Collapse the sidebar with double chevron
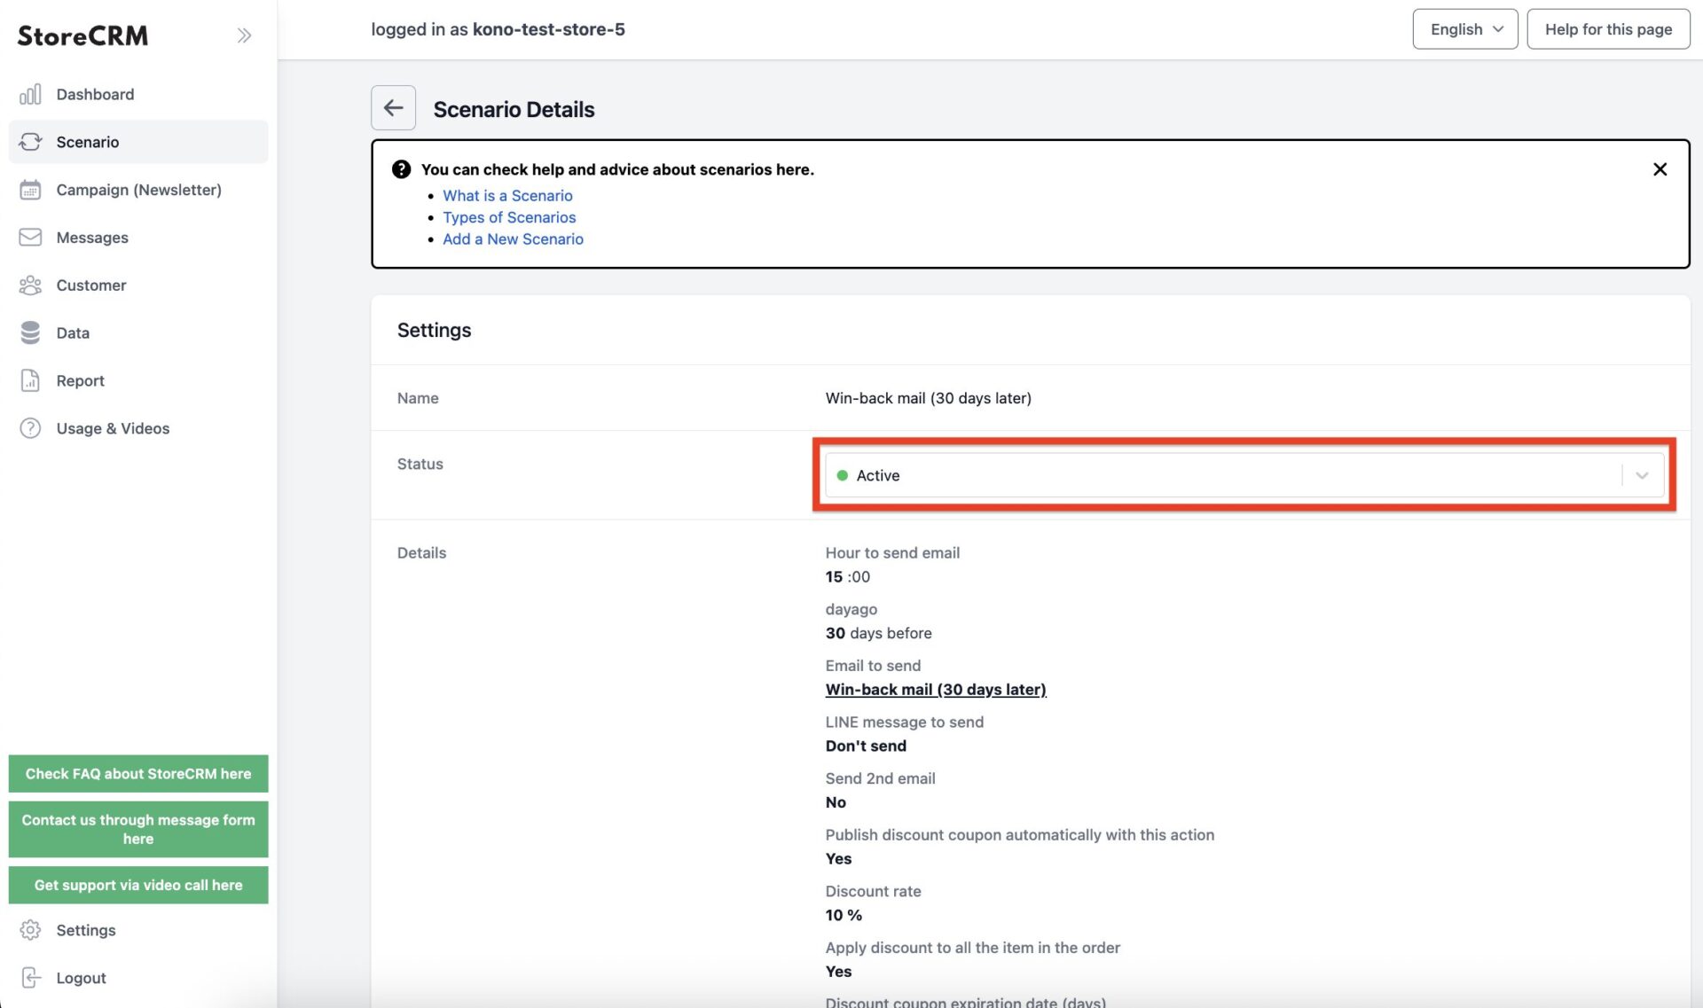This screenshot has height=1008, width=1703. click(x=244, y=35)
